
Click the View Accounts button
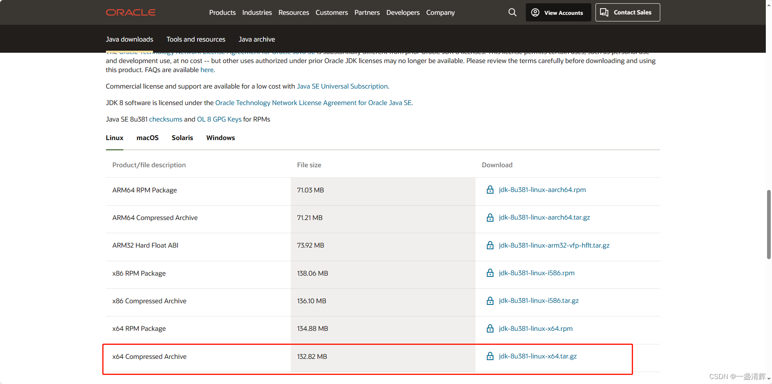point(558,12)
